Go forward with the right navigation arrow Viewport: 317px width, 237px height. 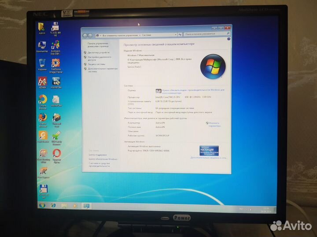[90, 36]
